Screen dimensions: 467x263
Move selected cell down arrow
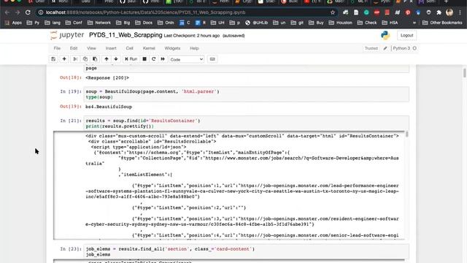coord(116,59)
